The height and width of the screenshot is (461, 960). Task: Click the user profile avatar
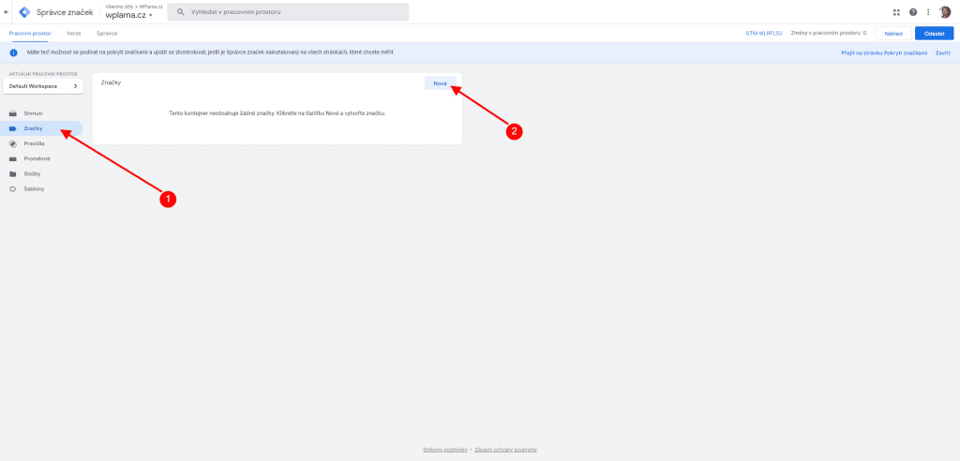point(945,11)
